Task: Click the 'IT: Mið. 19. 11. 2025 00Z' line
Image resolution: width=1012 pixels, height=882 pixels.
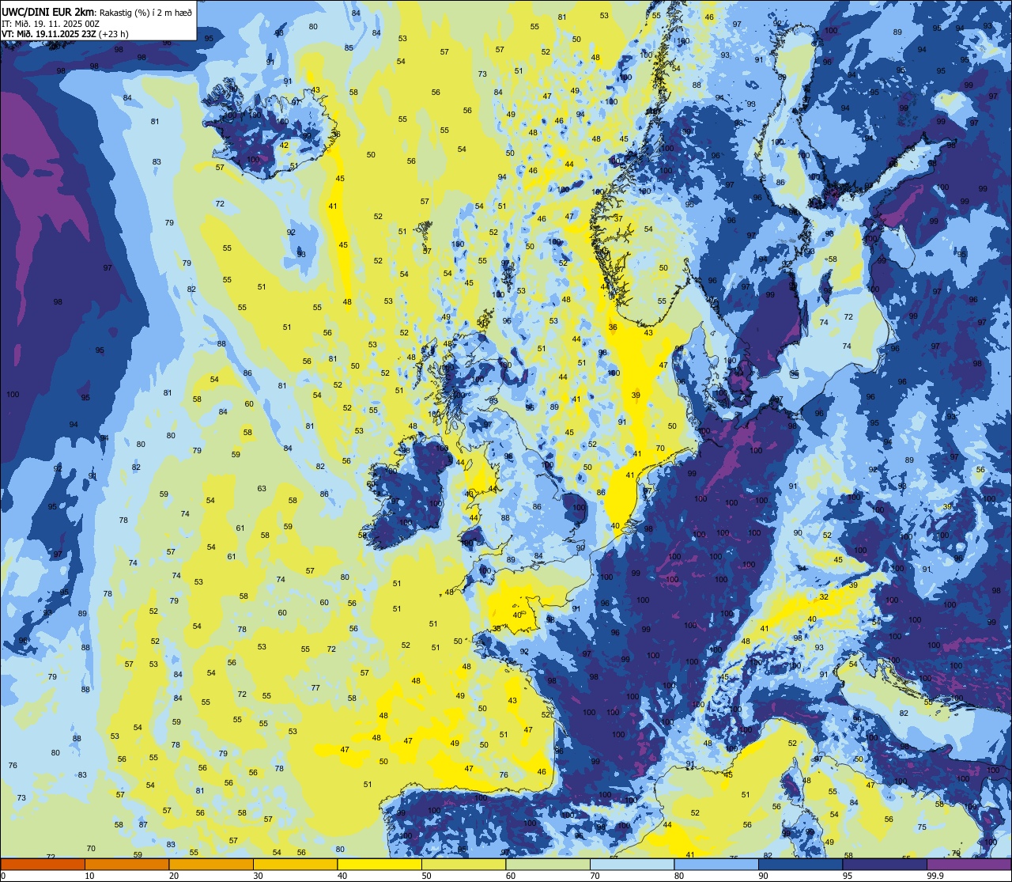Action: [x=51, y=23]
